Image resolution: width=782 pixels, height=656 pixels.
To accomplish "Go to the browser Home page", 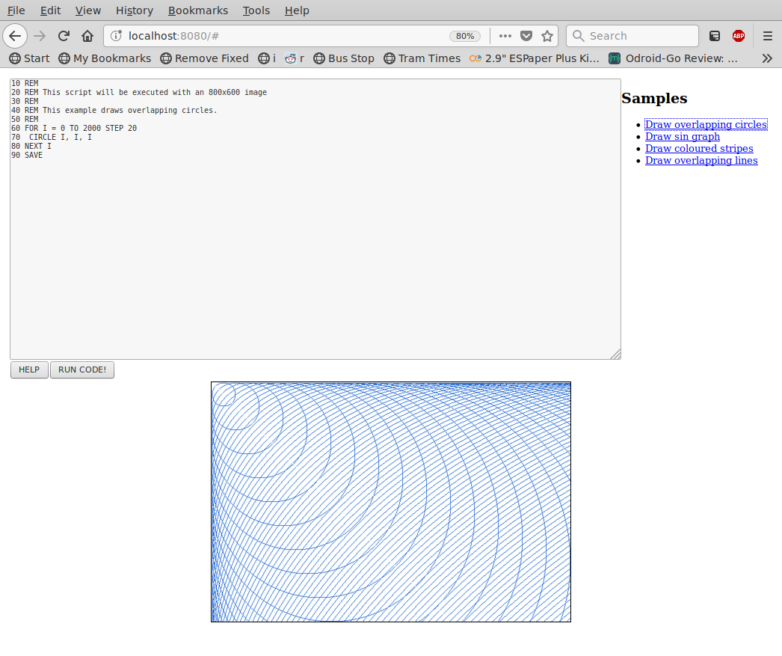I will pyautogui.click(x=87, y=36).
